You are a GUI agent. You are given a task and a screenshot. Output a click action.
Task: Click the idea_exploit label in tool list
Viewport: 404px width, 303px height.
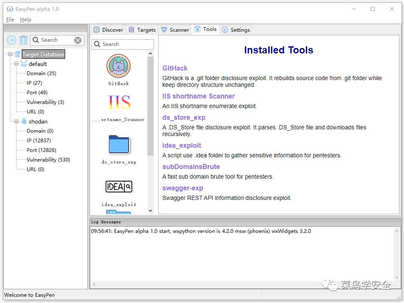(x=119, y=205)
